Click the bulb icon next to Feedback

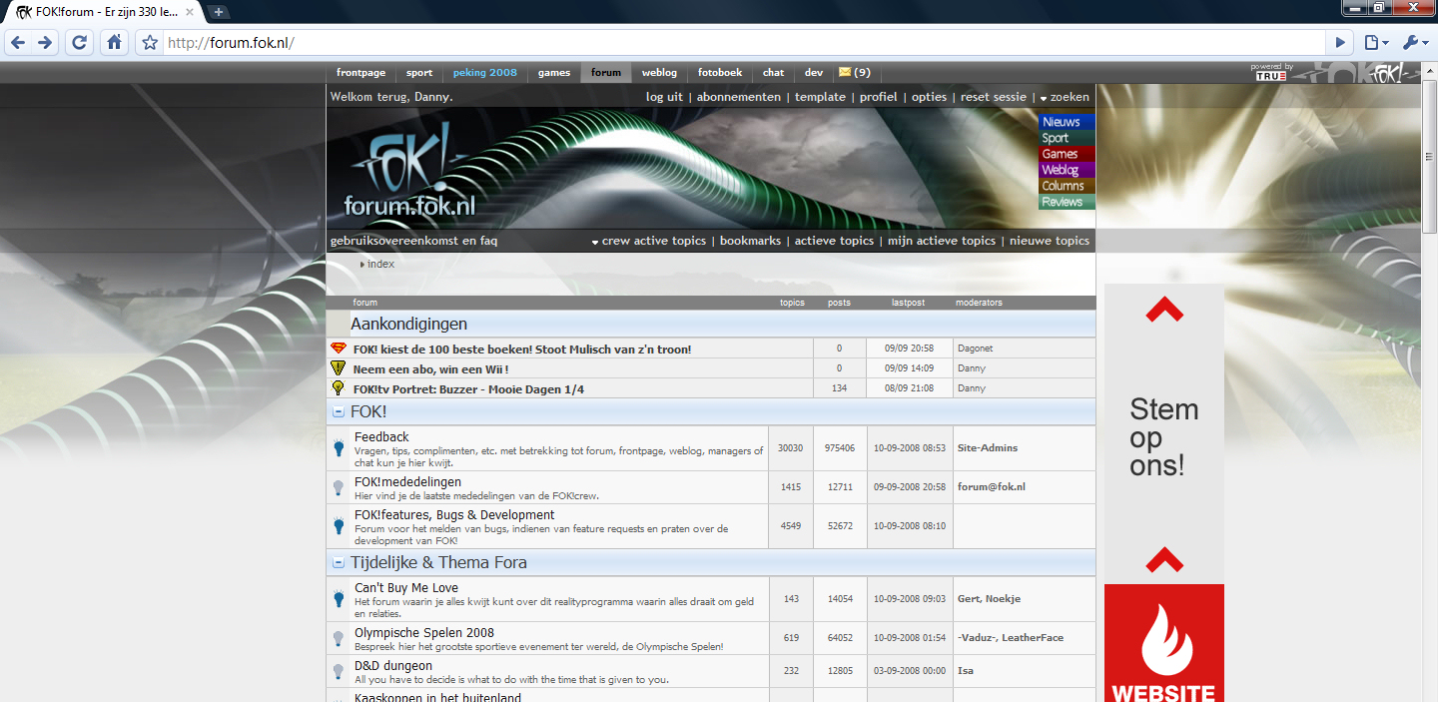(339, 447)
